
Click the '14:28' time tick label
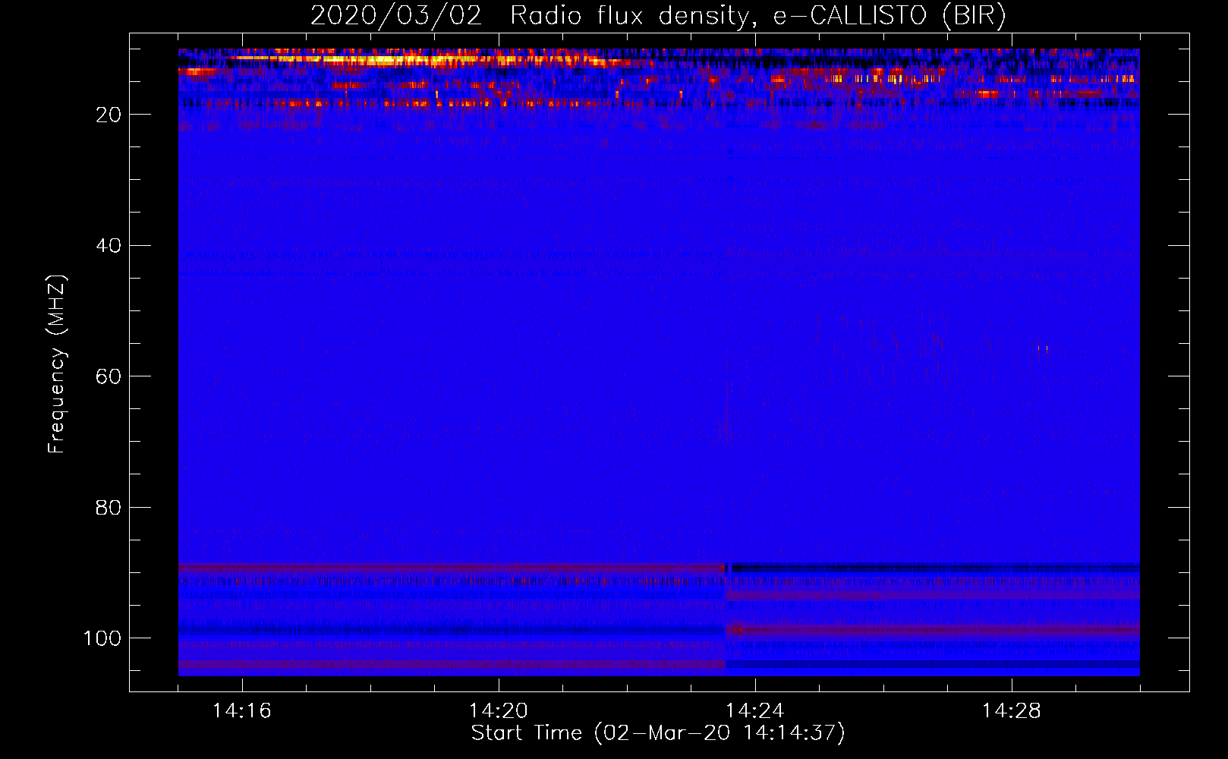[x=1011, y=711]
